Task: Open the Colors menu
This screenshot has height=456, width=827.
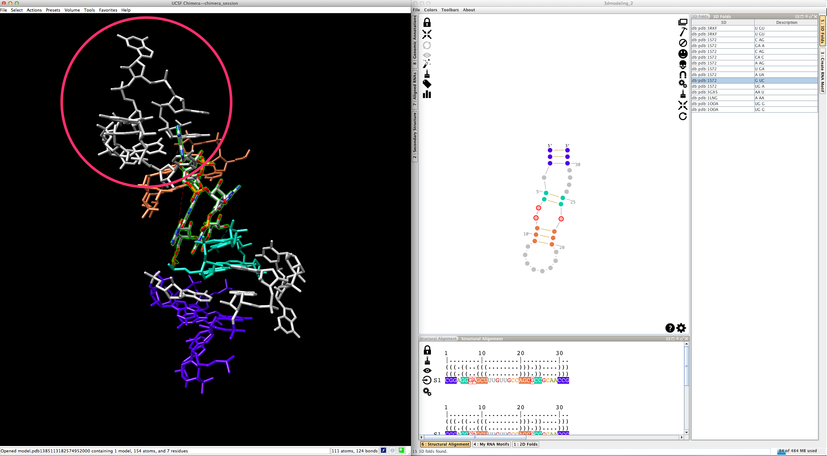Action: pos(431,10)
